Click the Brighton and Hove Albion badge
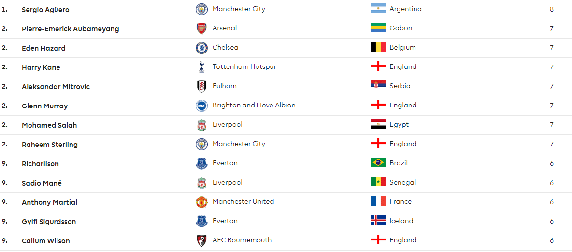 [201, 106]
